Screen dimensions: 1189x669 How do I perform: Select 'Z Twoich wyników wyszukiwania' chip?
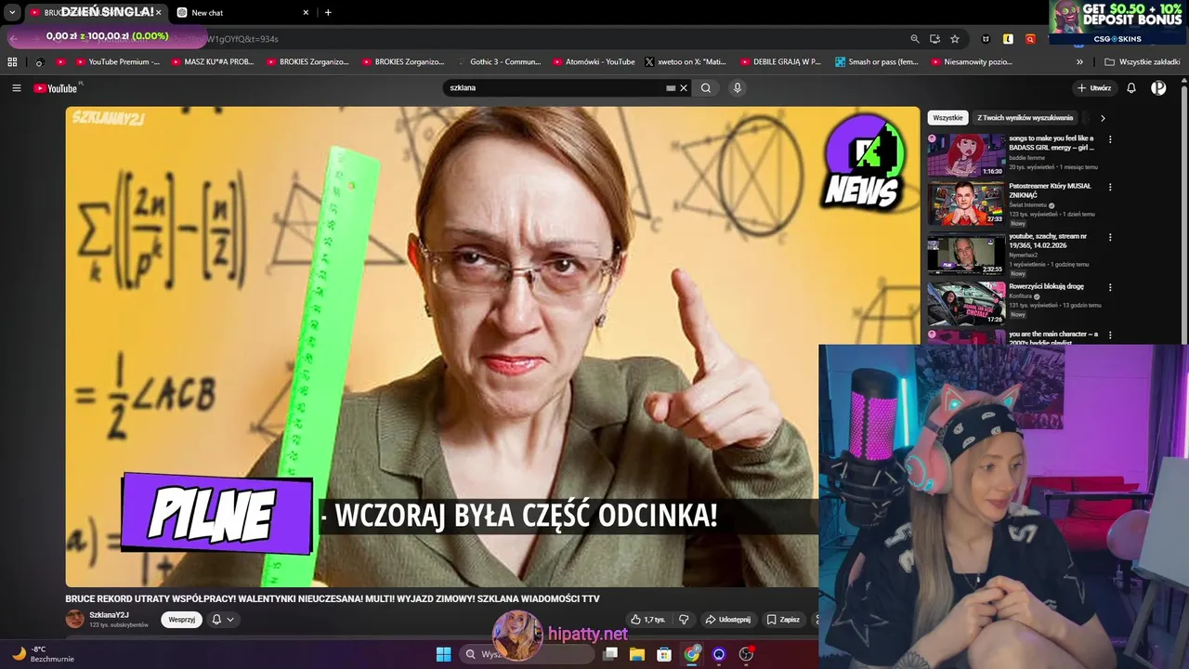coord(1025,118)
